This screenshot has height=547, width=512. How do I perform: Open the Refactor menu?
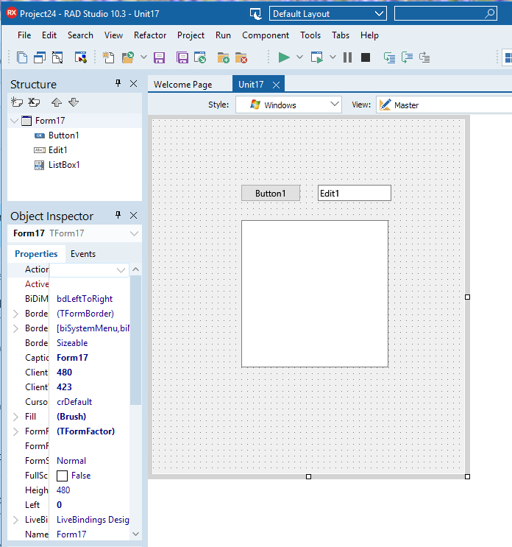coord(150,35)
